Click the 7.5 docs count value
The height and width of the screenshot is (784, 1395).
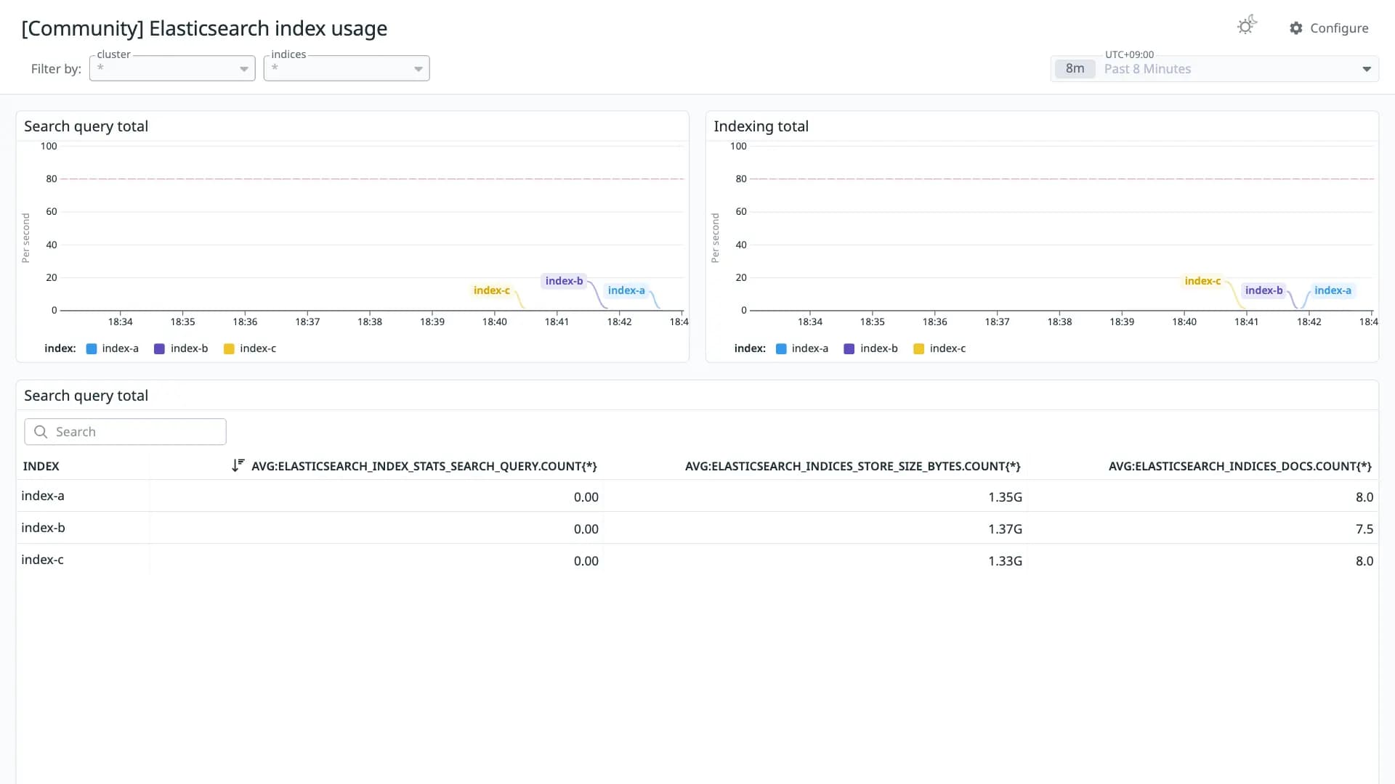click(1364, 529)
